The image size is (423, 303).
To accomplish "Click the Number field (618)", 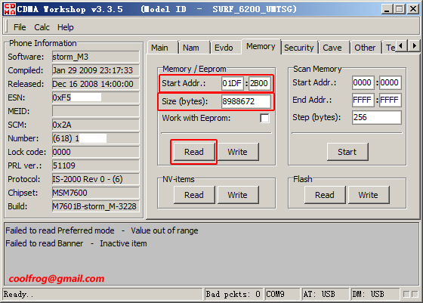I will tap(95, 138).
